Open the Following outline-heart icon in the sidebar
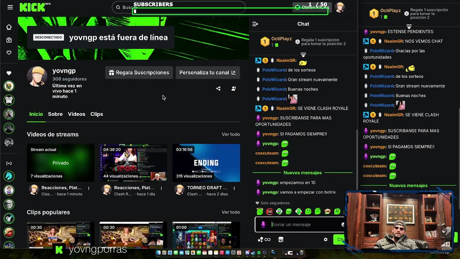Viewport: 460px width, 259px height. [x=9, y=53]
